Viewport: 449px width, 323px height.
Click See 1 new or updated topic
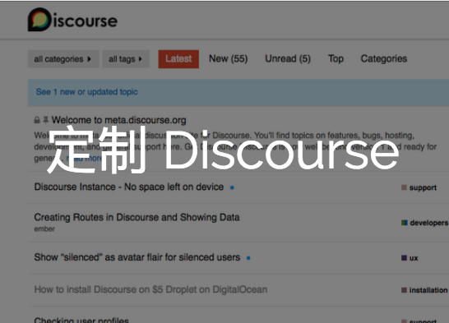pyautogui.click(x=87, y=92)
